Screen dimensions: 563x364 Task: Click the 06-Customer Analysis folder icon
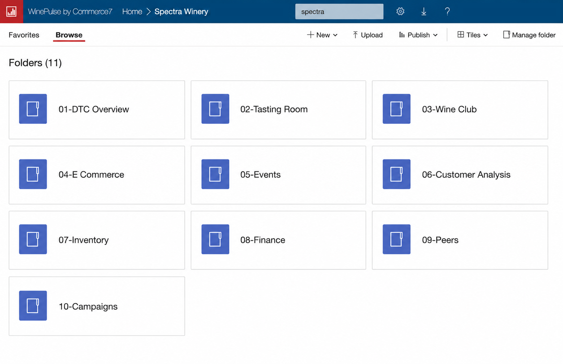tap(397, 174)
